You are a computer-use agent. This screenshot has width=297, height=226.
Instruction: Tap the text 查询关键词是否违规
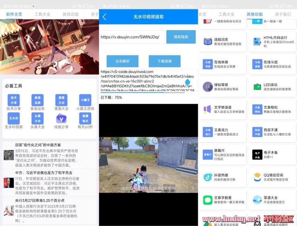point(228,44)
